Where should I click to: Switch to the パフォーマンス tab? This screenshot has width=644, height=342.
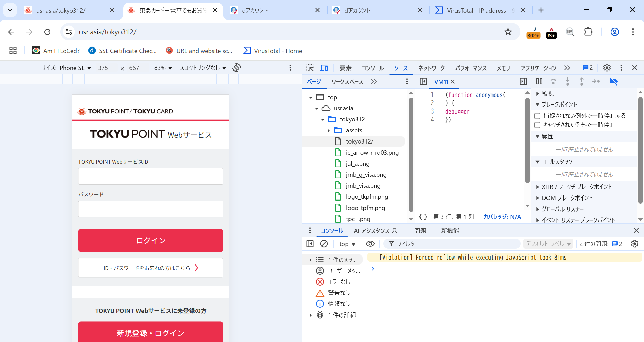click(x=471, y=68)
